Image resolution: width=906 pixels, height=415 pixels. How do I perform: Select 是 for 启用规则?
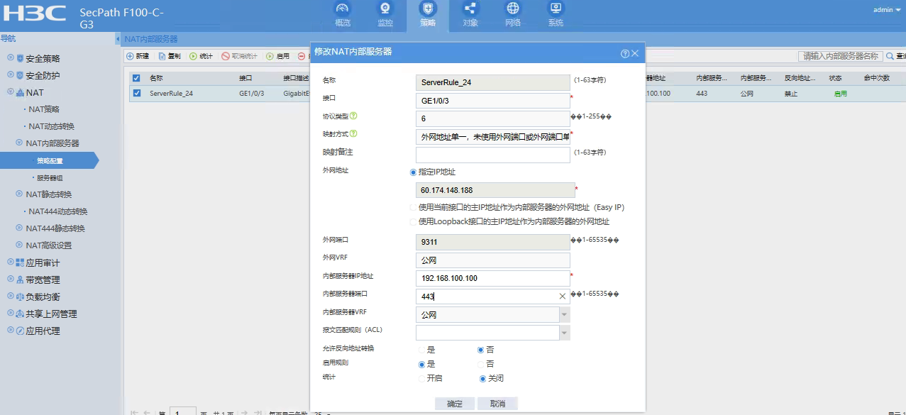tap(422, 364)
